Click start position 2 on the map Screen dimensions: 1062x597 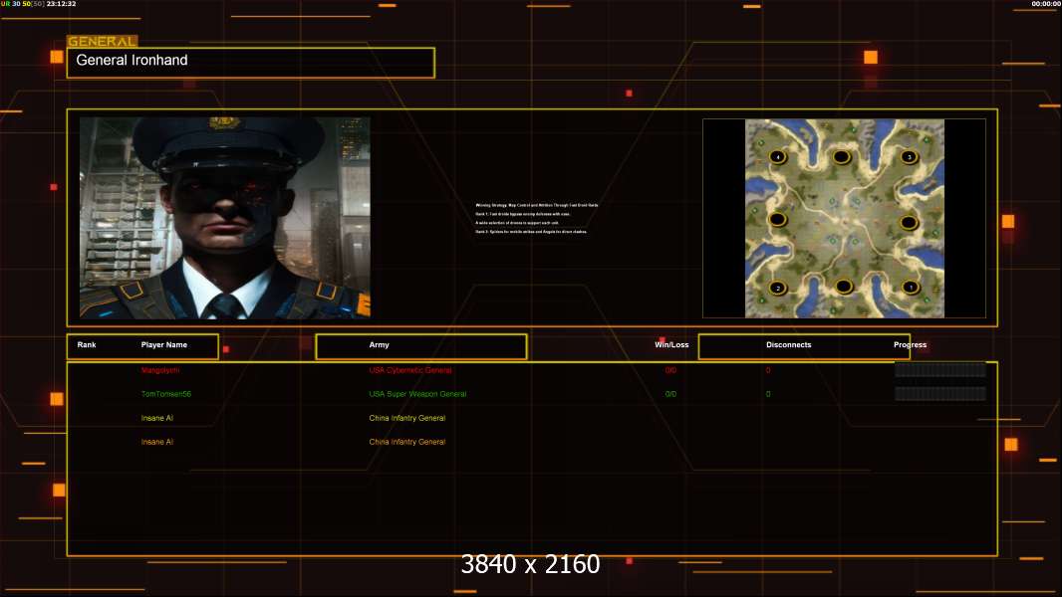778,288
